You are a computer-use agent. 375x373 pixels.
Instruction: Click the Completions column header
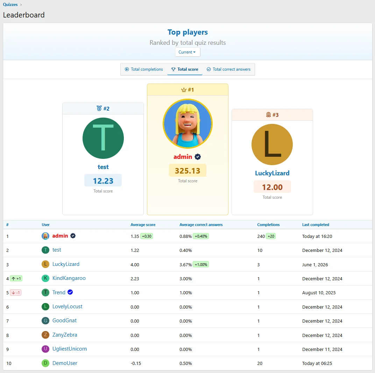tap(268, 225)
